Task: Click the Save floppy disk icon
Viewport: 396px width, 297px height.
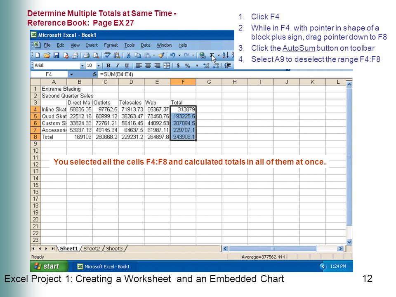Action: [x=57, y=55]
